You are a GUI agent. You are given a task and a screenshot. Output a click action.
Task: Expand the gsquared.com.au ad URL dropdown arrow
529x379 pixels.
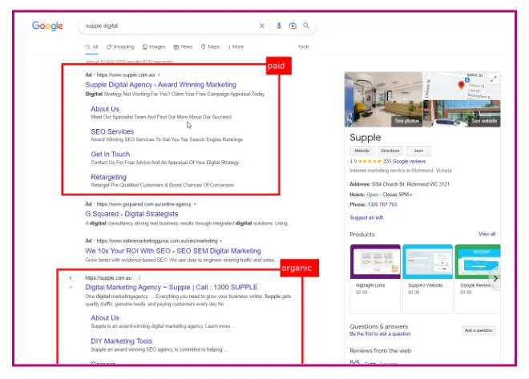point(195,204)
